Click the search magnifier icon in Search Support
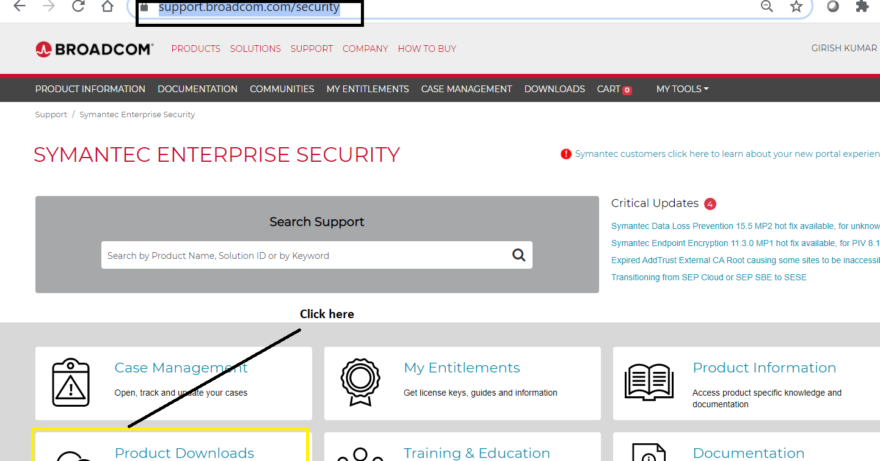 point(519,255)
